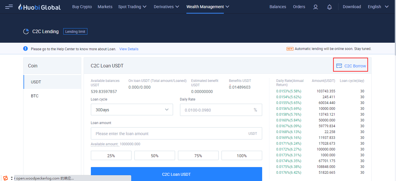Open the notifications bell icon
The height and width of the screenshot is (181, 396).
[x=330, y=7]
